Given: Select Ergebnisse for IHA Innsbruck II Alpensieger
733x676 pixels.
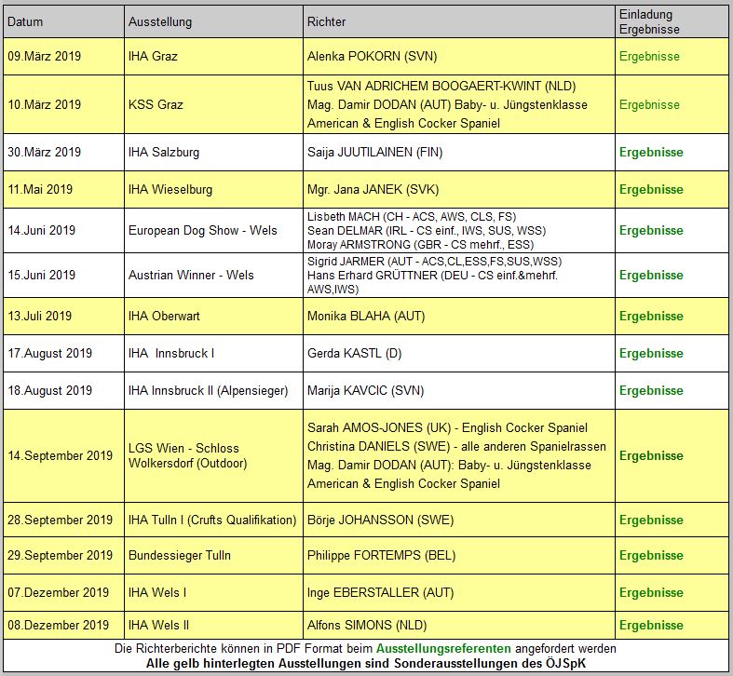Looking at the screenshot, I should click(651, 390).
